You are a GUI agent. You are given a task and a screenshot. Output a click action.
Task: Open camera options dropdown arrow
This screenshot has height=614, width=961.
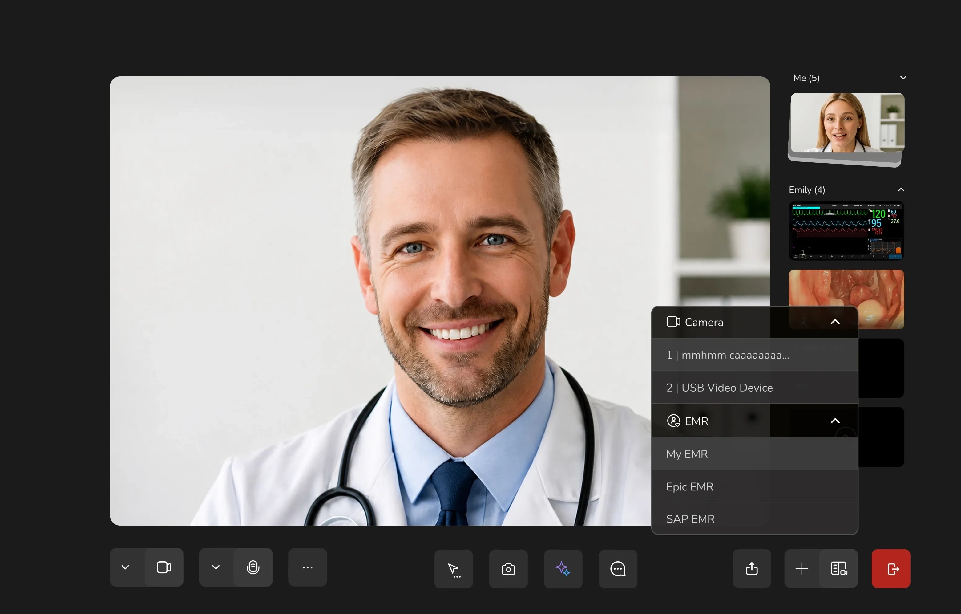125,567
